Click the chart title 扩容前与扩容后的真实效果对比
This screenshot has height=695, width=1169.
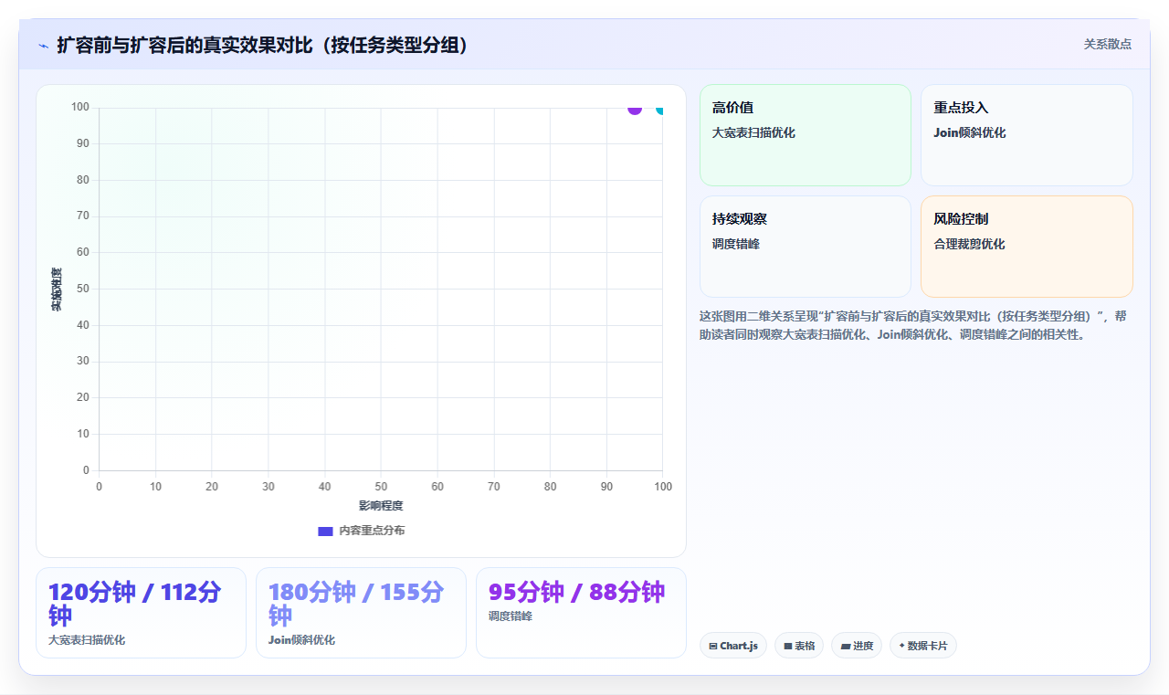tap(263, 45)
